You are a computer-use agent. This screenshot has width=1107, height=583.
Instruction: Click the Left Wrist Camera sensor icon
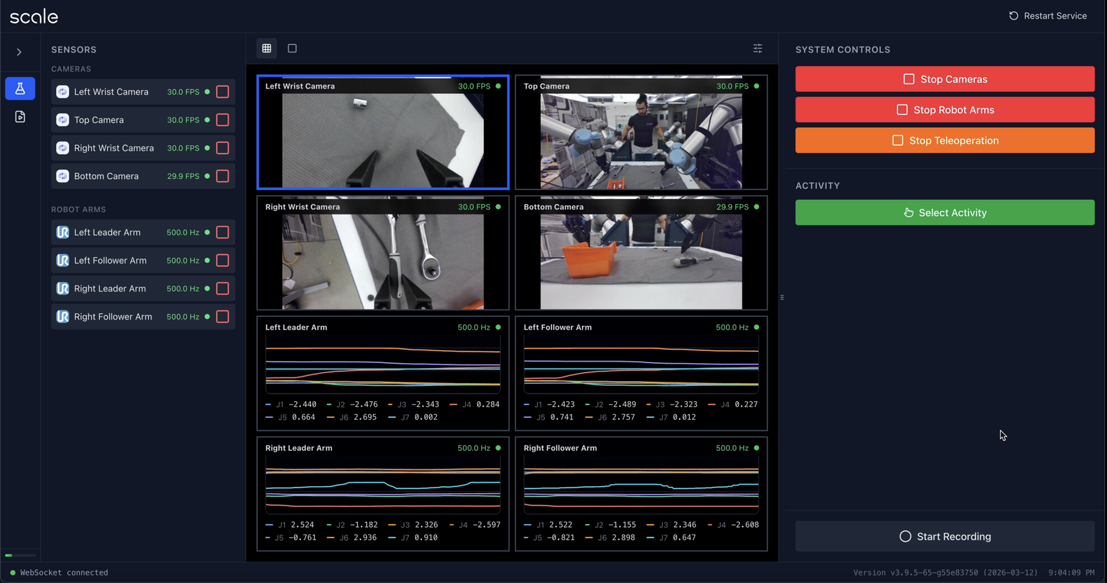point(62,92)
